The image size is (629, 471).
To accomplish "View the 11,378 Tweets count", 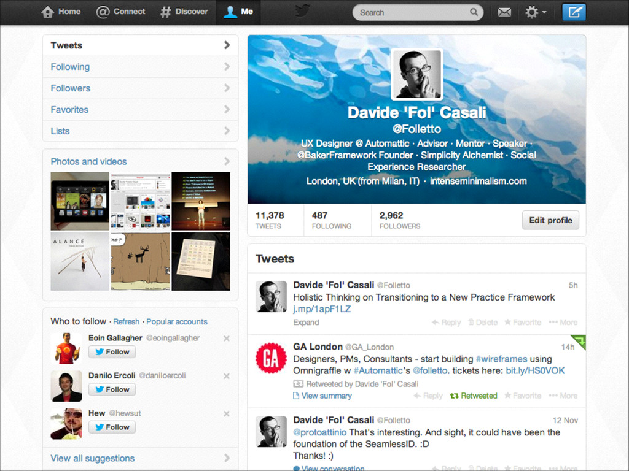I will tap(270, 220).
